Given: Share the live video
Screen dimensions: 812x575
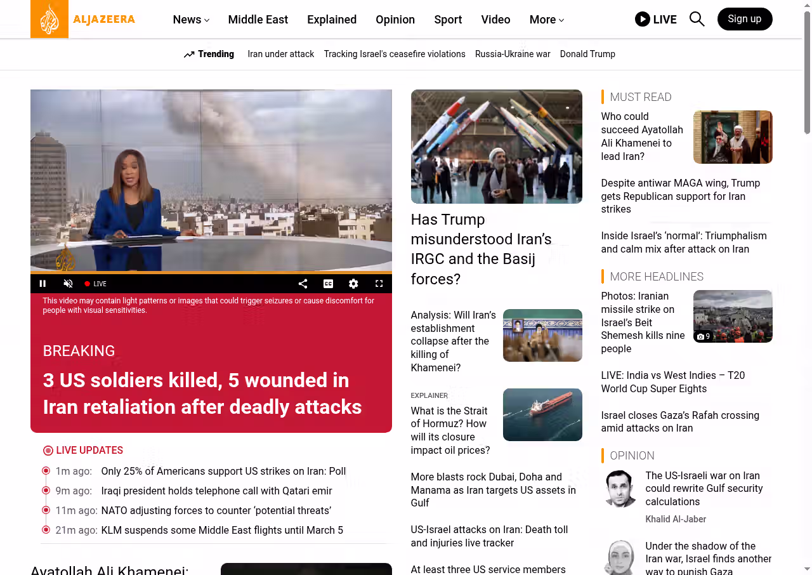Looking at the screenshot, I should [x=303, y=284].
